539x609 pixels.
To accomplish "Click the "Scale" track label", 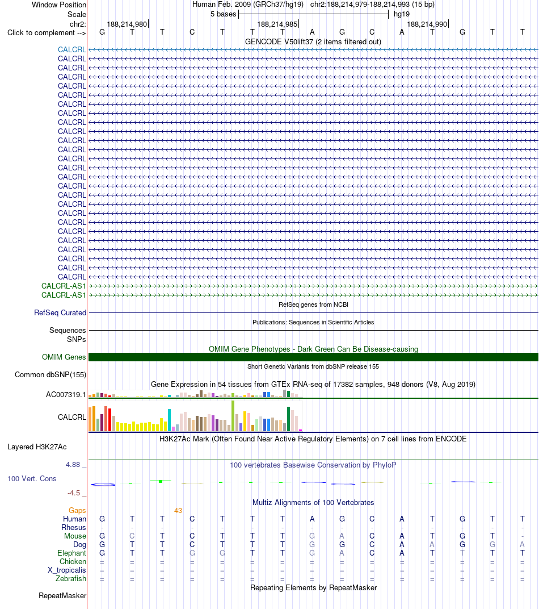I will (x=77, y=14).
